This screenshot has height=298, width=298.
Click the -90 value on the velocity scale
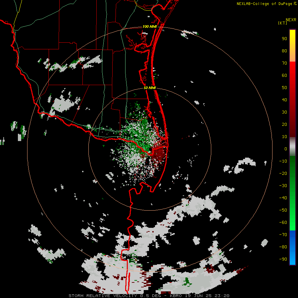pos(283,259)
